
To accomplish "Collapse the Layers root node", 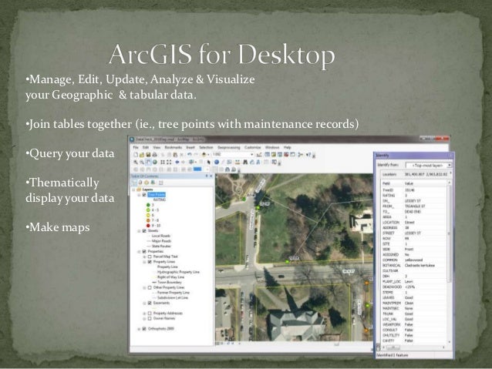I will tap(133, 190).
